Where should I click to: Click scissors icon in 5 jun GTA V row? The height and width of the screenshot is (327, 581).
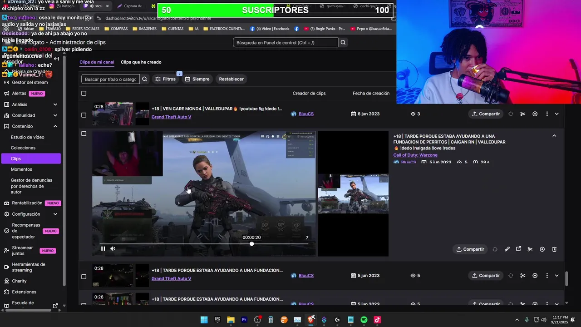523,276
